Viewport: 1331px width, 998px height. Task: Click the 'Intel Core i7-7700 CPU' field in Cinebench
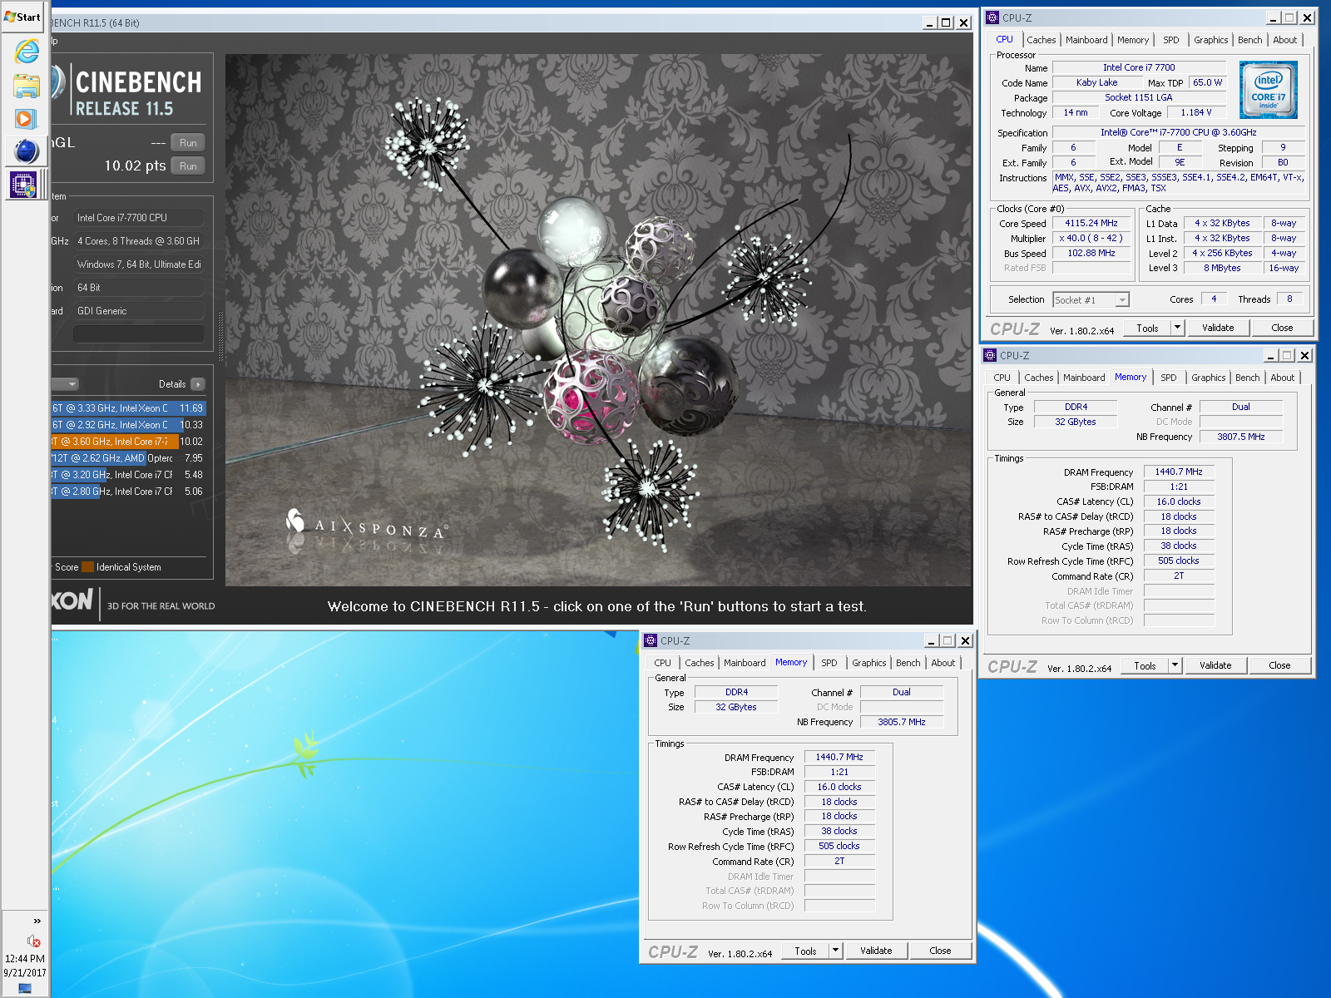click(139, 218)
